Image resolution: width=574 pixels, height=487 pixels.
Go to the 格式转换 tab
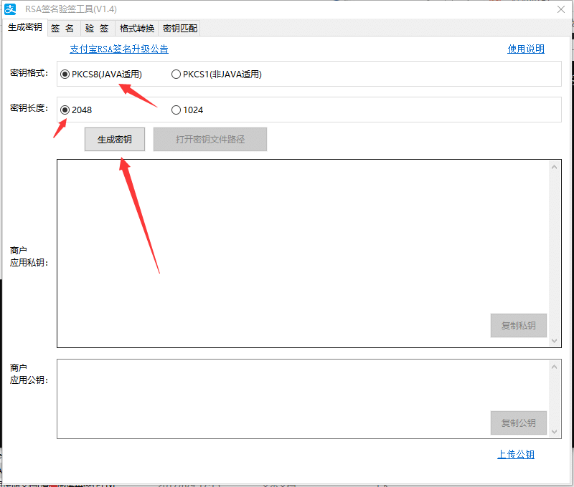[136, 29]
